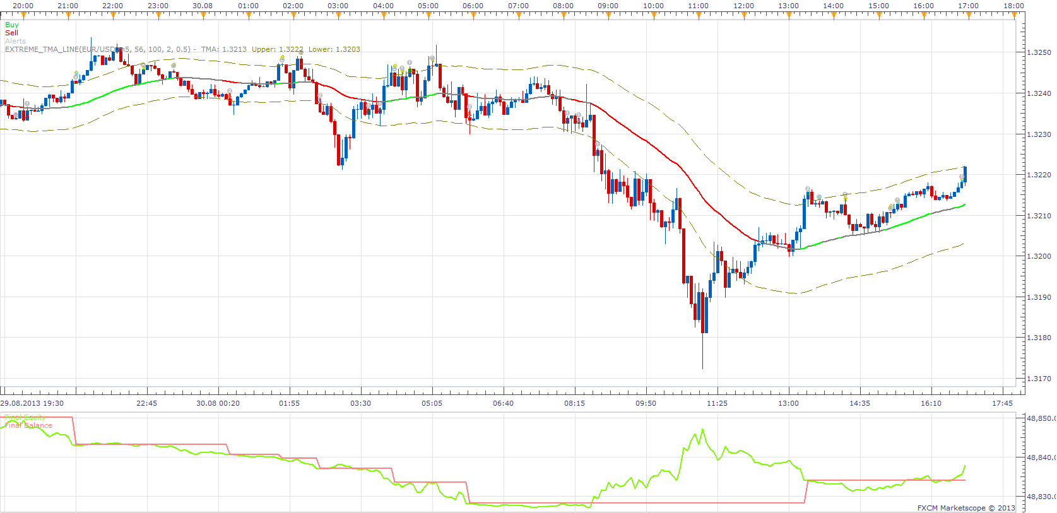Click the orange marker under 02:00 on top scale
The height and width of the screenshot is (513, 1057).
(x=293, y=15)
